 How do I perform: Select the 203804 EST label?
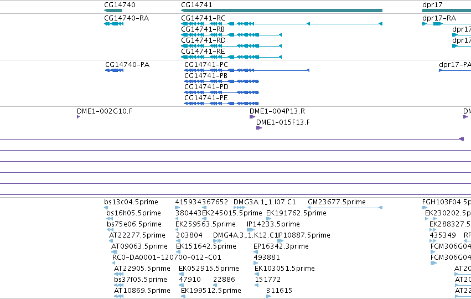pyautogui.click(x=189, y=235)
